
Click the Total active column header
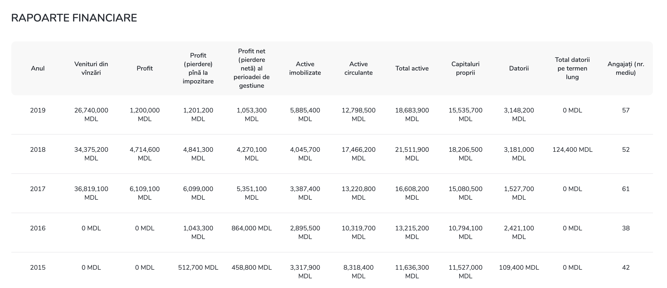point(412,68)
